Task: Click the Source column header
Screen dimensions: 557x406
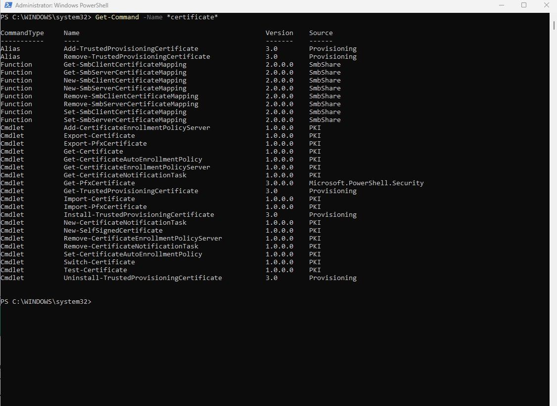Action: [x=321, y=33]
